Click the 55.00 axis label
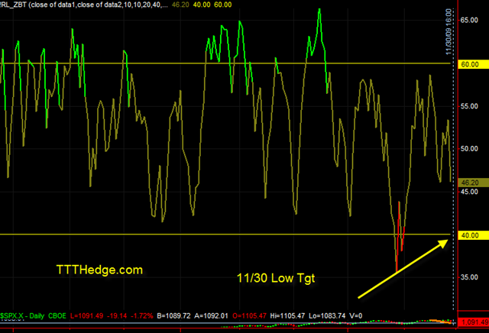 click(469, 106)
